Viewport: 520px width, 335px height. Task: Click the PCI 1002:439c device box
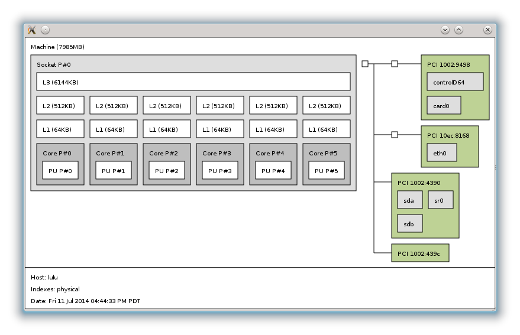(420, 253)
